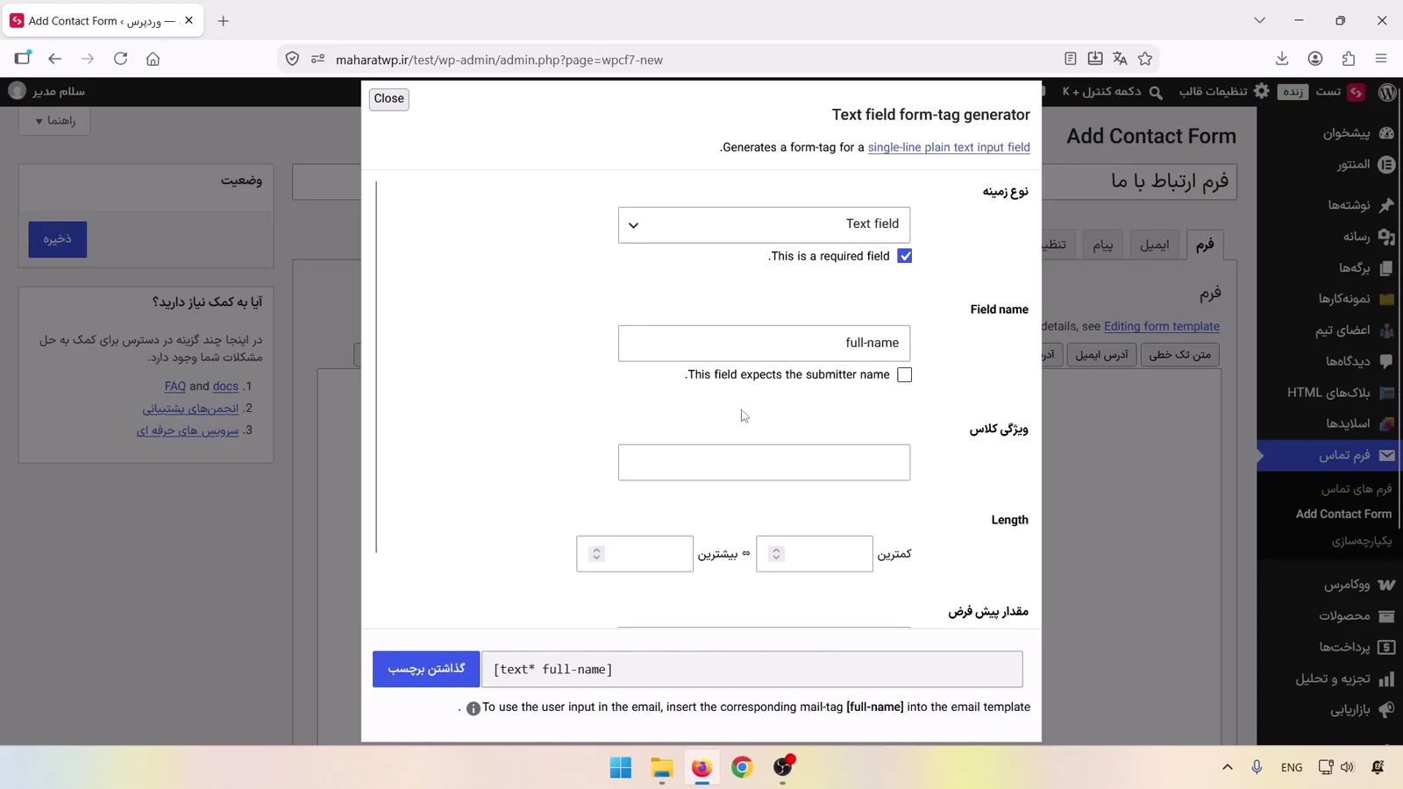Open Elementor (المنتور) sidebar icon
The height and width of the screenshot is (789, 1403).
(x=1386, y=165)
